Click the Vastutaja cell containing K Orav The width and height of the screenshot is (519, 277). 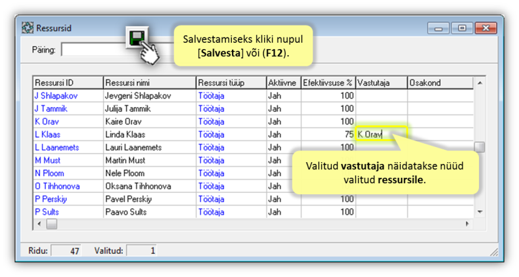pos(381,135)
